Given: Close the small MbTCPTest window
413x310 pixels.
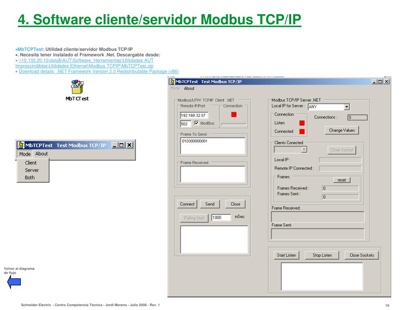Looking at the screenshot, I should click(x=129, y=145).
